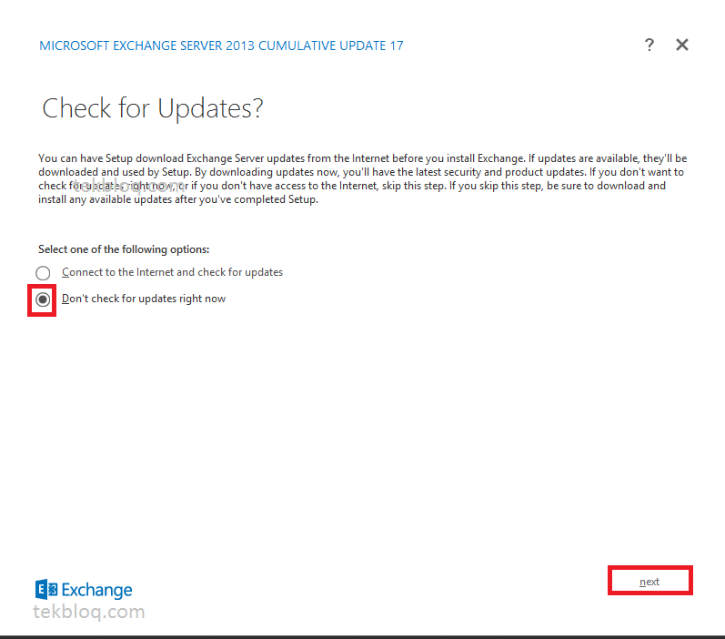The image size is (725, 639).
Task: Click the next button
Action: [649, 581]
